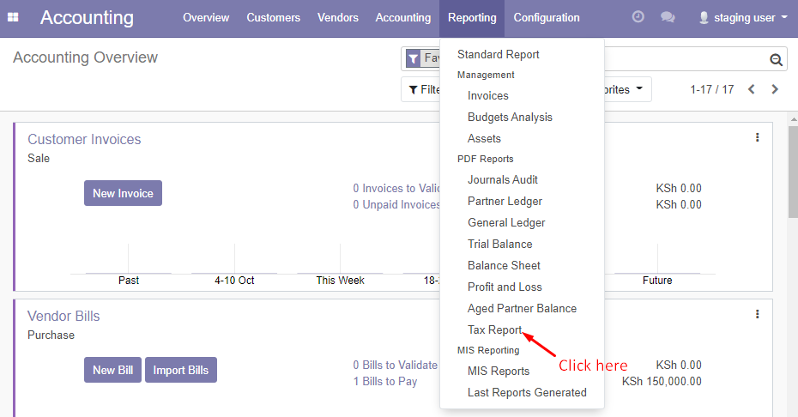Viewport: 798px width, 417px height.
Task: Open 0 Unpaid Invoices link
Action: point(396,205)
